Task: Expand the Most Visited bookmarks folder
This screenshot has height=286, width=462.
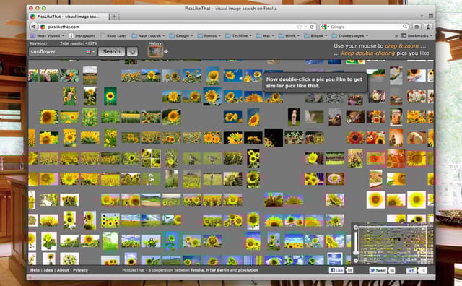Action: [x=48, y=35]
